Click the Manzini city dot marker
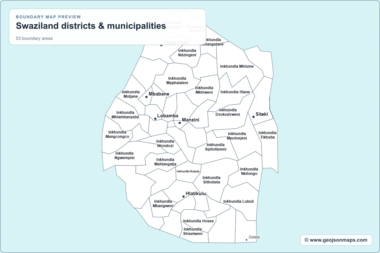 point(180,123)
